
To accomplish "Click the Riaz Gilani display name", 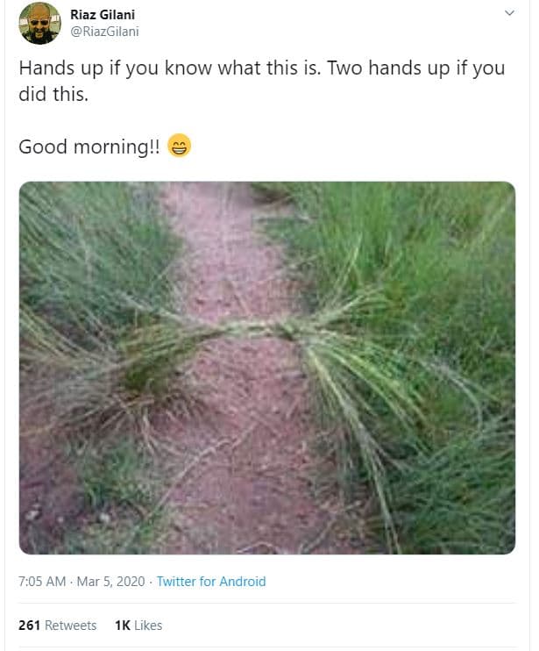I will pos(103,15).
